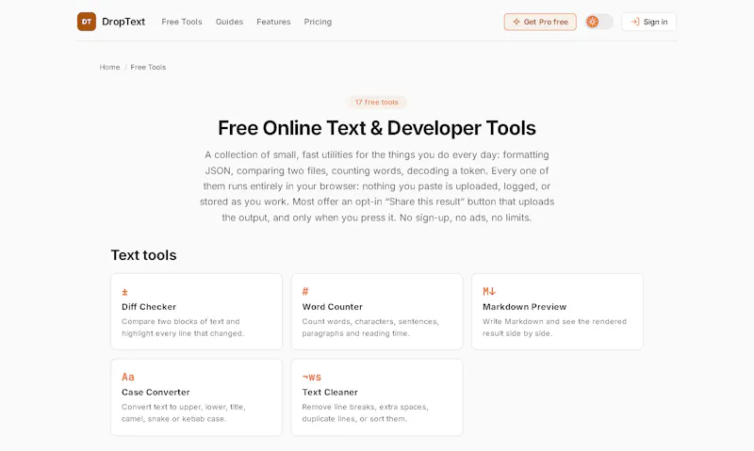Click the Get Pro free button
Viewport: 754px width, 451px height.
(x=540, y=22)
